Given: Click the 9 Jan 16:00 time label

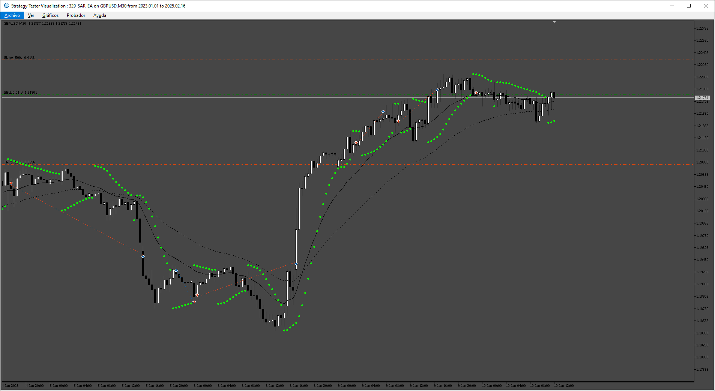Looking at the screenshot, I should 443,385.
